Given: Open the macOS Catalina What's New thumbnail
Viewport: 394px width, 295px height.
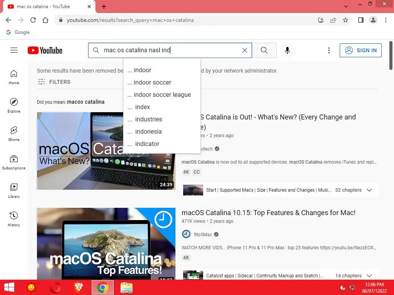Looking at the screenshot, I should point(106,151).
